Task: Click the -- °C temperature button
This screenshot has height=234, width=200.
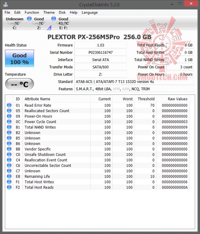Action: click(20, 84)
